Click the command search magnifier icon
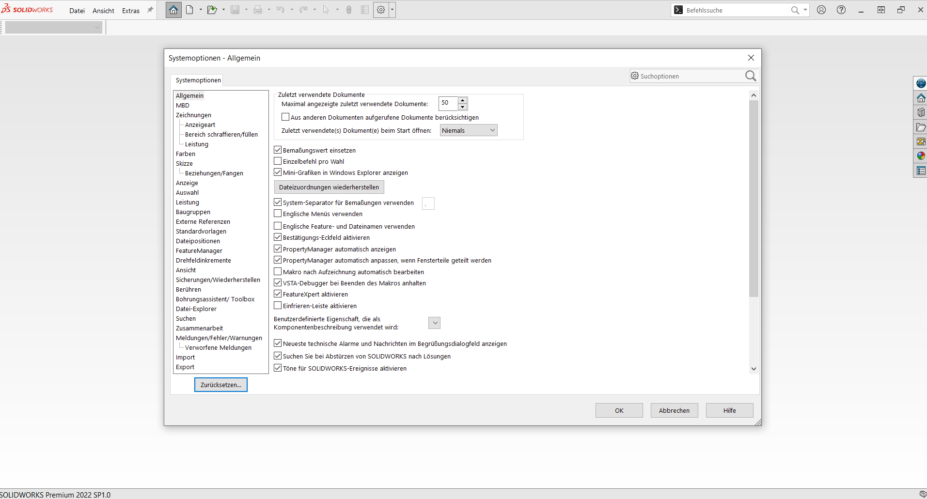Viewport: 927px width, 499px height. (x=795, y=10)
